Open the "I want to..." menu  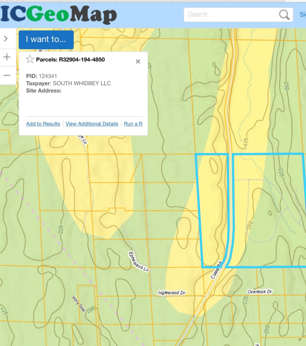46,39
